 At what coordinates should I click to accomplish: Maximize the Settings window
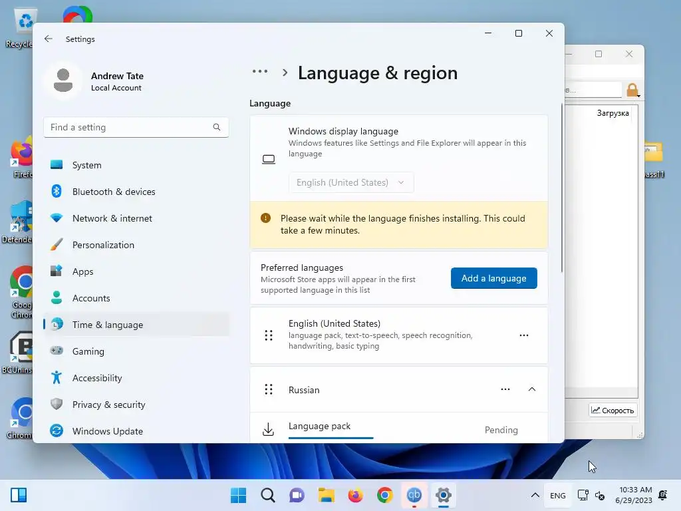click(519, 33)
